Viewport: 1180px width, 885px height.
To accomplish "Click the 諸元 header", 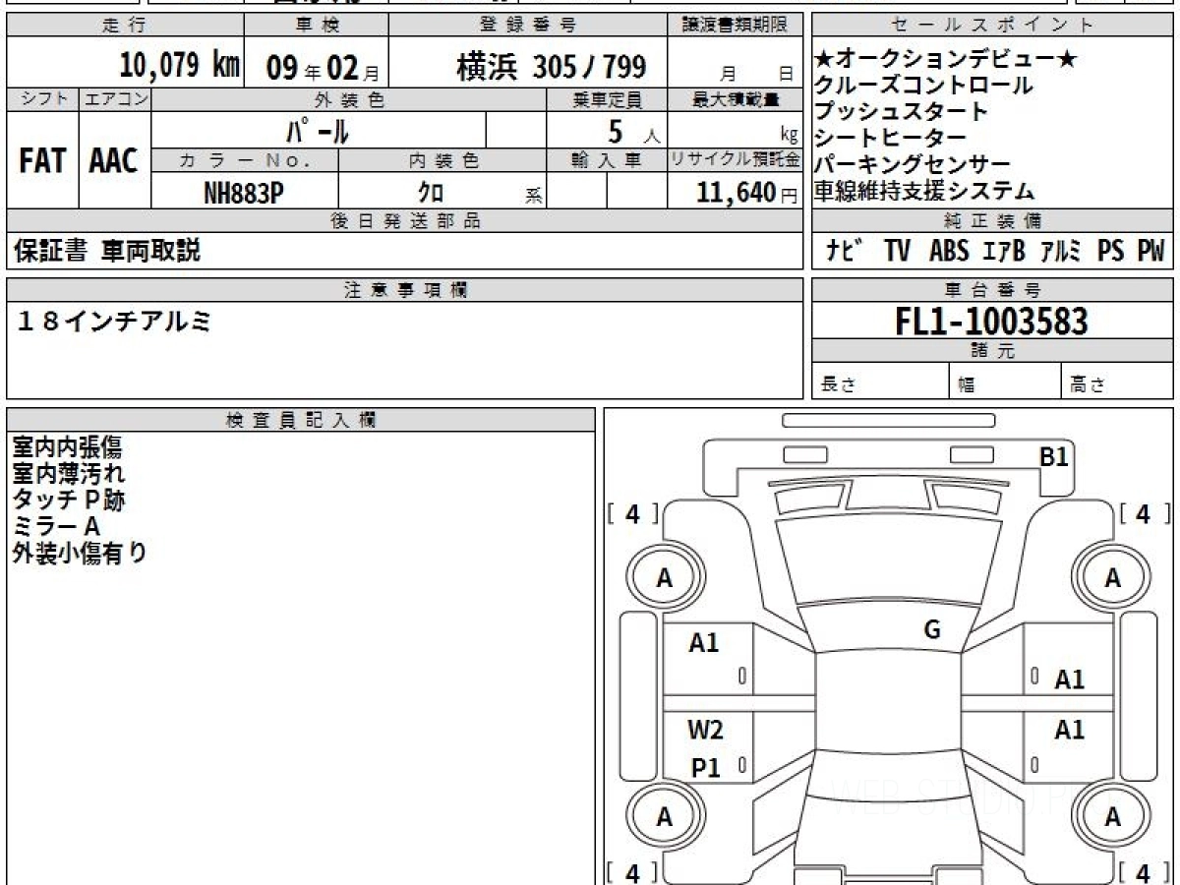I will [x=992, y=351].
